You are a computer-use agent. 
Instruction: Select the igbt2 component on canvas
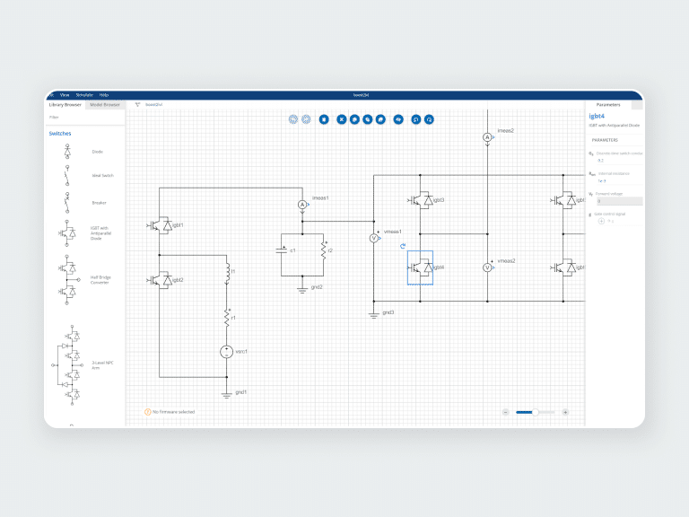[160, 280]
